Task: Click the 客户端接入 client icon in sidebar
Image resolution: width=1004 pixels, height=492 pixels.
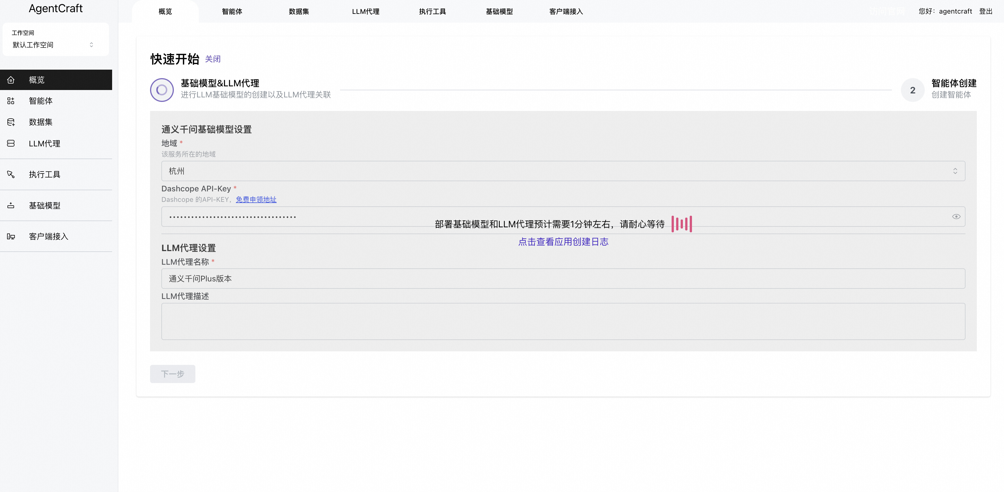Action: tap(12, 237)
